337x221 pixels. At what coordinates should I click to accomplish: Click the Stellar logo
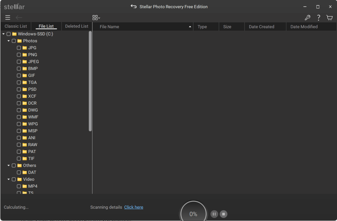[x=14, y=7]
